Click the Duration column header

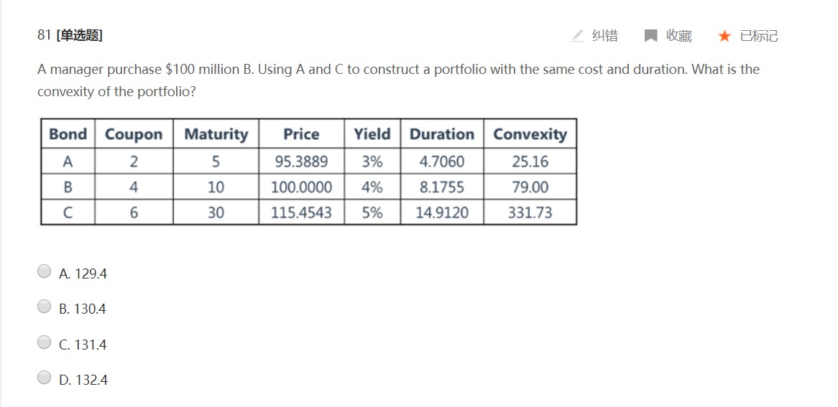[441, 134]
